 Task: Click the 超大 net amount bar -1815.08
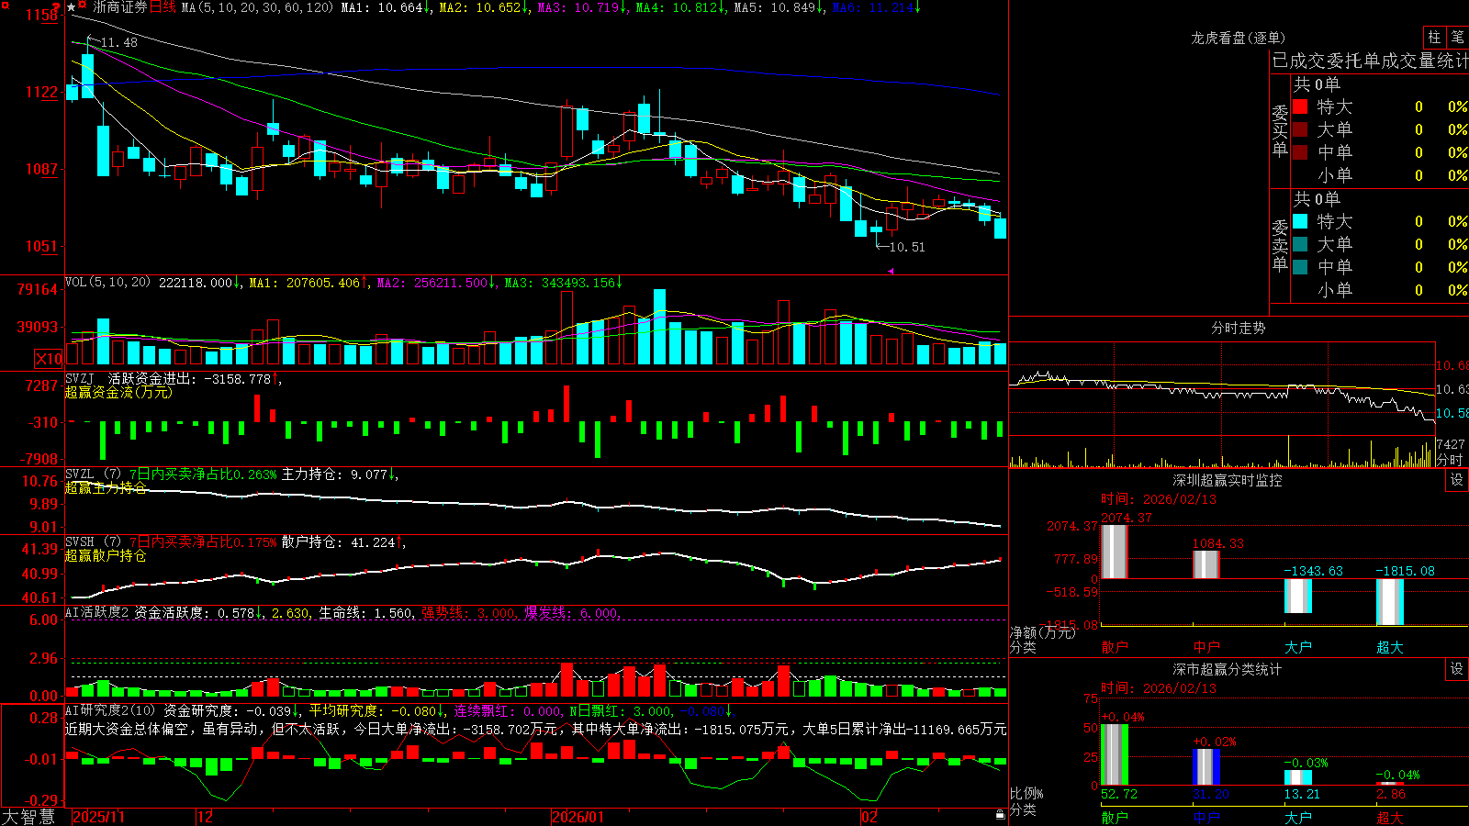coord(1389,602)
